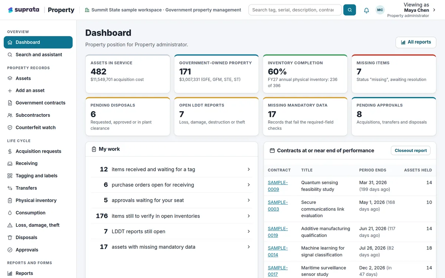Screen dimensions: 445x278
Task: Click 'Quantum sensing feasibility study' title
Action: 319,186
